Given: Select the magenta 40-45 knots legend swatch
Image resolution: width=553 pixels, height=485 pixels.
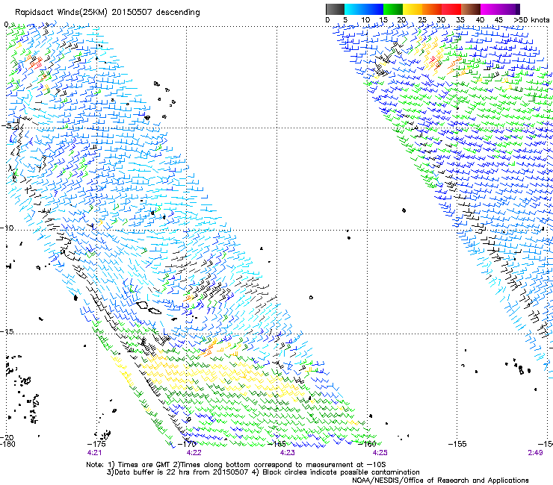Looking at the screenshot, I should (490, 9).
